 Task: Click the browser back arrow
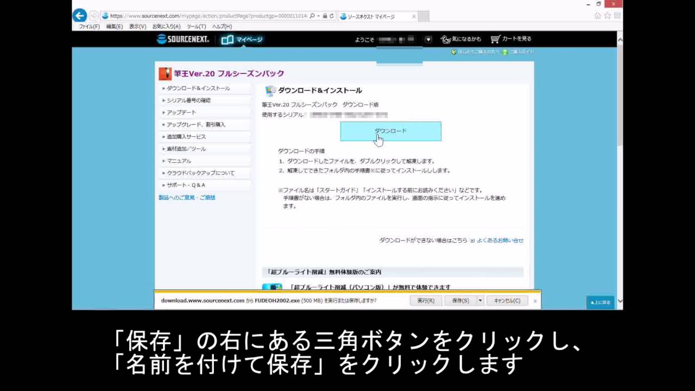coord(79,16)
